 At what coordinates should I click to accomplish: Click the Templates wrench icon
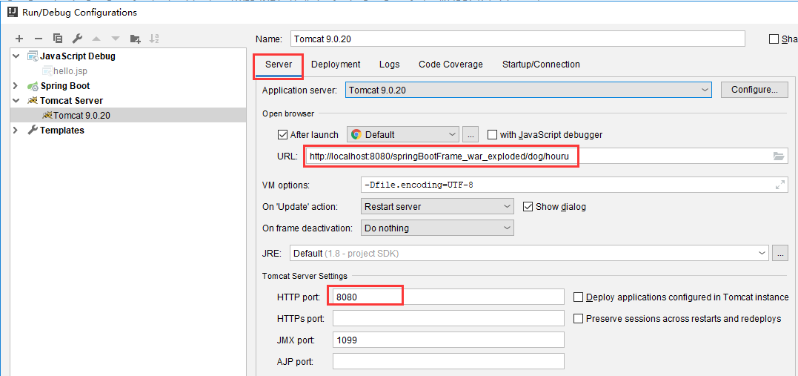click(33, 130)
